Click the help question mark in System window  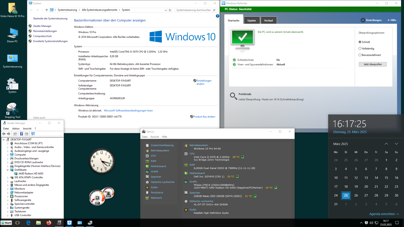(x=217, y=16)
